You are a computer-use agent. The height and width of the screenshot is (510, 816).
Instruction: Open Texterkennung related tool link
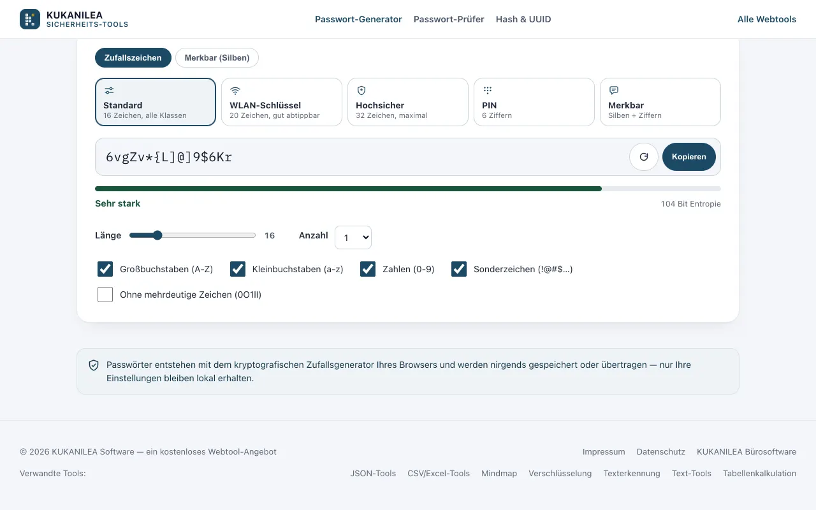click(632, 473)
